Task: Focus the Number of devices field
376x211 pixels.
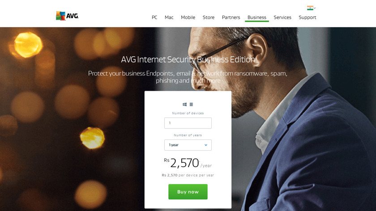Action: tap(188, 123)
